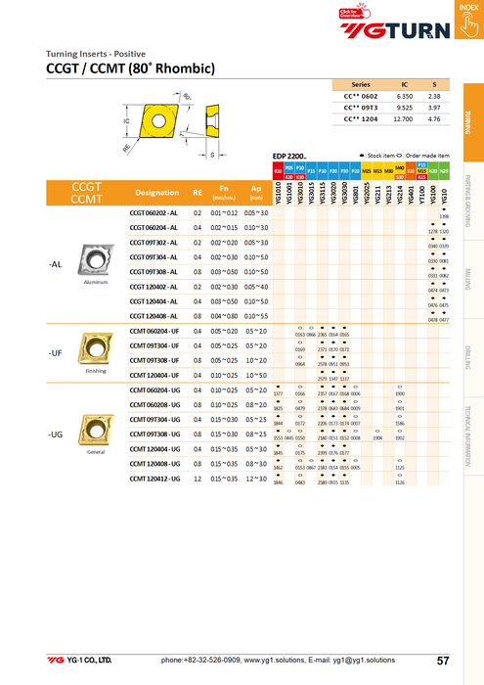Click the EDP 2200.. label
Viewport: 484px width, 685px height.
289,157
